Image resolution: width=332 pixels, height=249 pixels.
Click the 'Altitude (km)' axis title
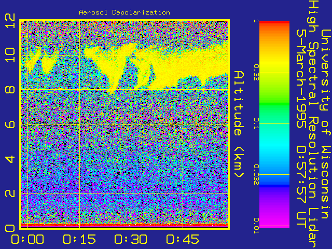239,125
